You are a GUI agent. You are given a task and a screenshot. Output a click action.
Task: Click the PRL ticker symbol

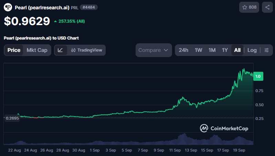point(75,8)
